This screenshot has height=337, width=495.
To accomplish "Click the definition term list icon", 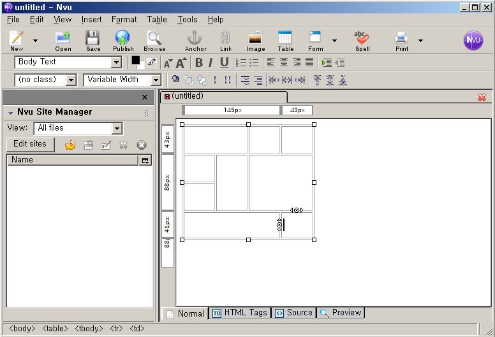I will point(245,80).
